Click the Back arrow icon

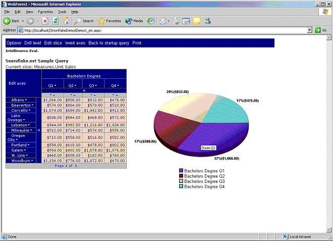click(x=7, y=21)
